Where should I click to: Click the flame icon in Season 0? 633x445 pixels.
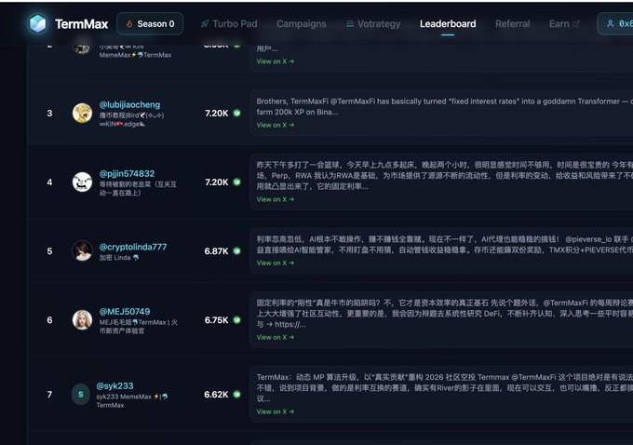pos(130,24)
